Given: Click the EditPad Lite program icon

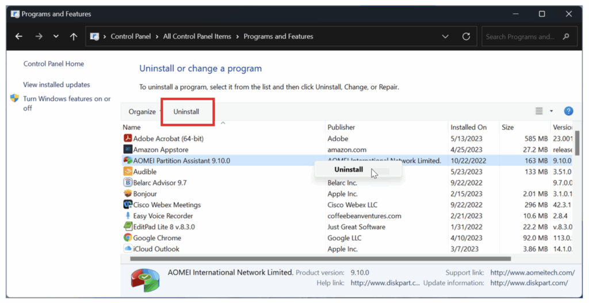Looking at the screenshot, I should coord(128,226).
